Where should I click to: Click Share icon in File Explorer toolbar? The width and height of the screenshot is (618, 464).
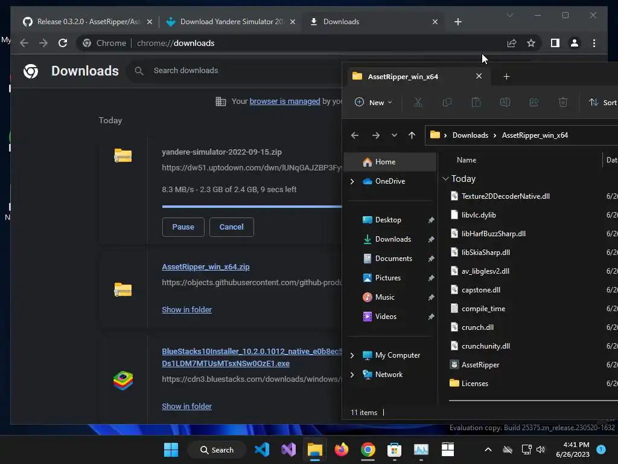pyautogui.click(x=534, y=103)
